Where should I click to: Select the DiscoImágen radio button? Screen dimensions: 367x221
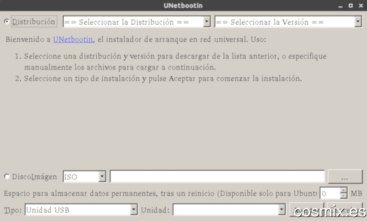click(x=7, y=177)
